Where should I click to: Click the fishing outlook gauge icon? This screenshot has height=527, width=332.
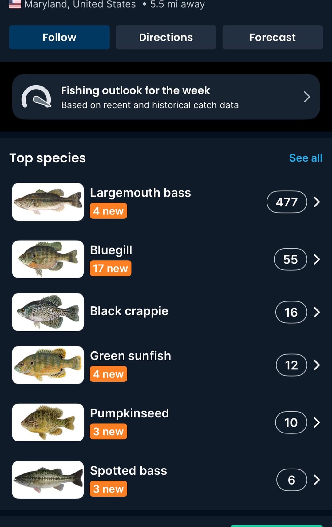click(36, 97)
